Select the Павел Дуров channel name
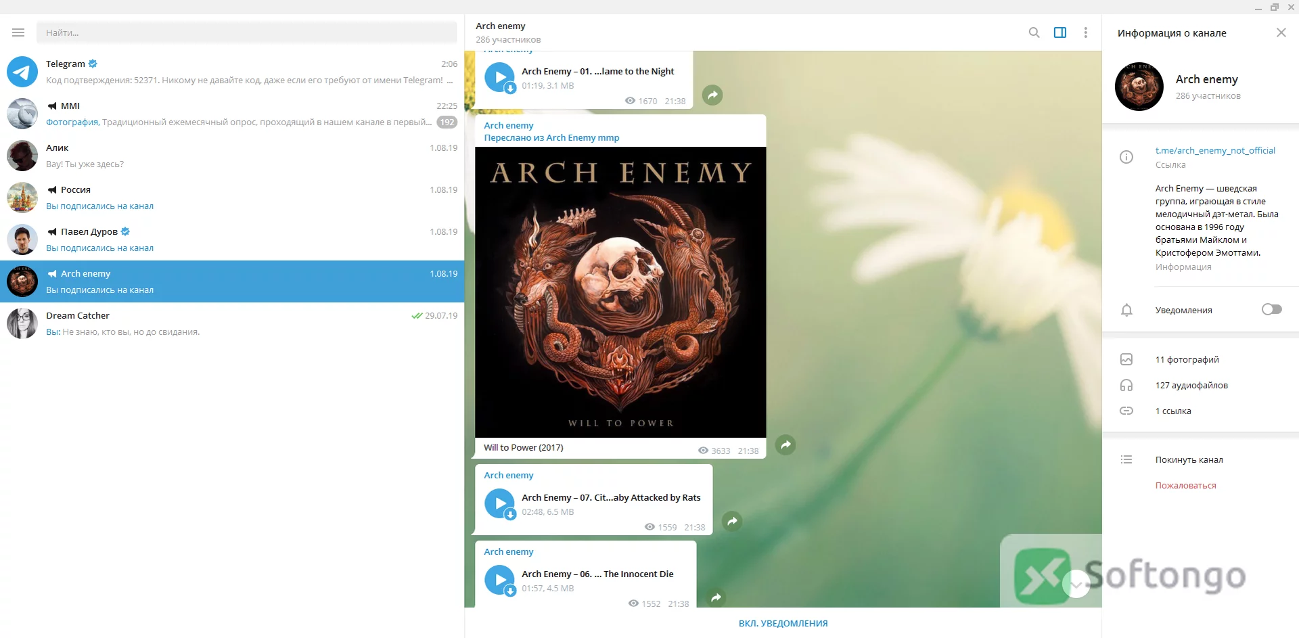This screenshot has height=638, width=1299. 89,231
